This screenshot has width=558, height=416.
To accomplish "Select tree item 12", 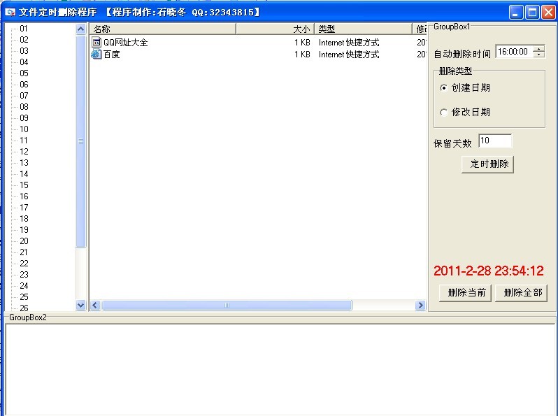I will (x=24, y=152).
